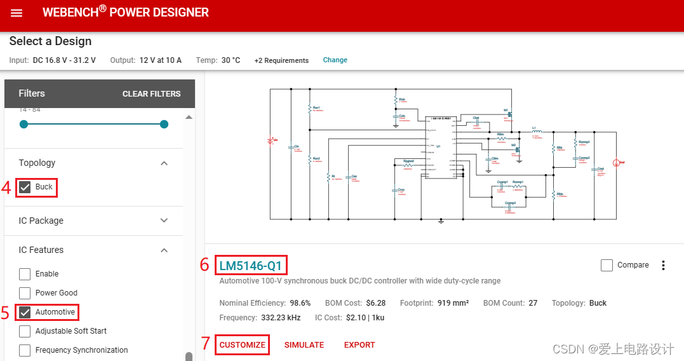Viewport: 684px width, 361px height.
Task: Click the filters panel scrollbar thumb
Action: pyautogui.click(x=189, y=356)
